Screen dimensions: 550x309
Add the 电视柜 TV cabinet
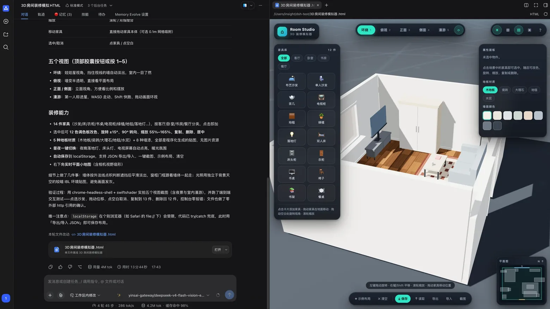coord(321,100)
